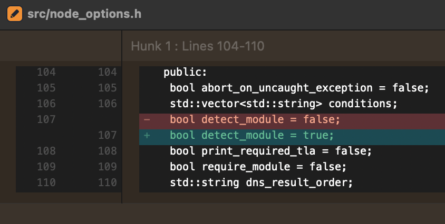The height and width of the screenshot is (224, 445).
Task: Click old line number 108 in gutter
Action: click(46, 151)
